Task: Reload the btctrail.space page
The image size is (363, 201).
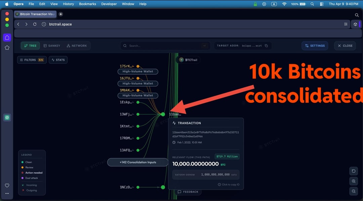Action: (35, 24)
